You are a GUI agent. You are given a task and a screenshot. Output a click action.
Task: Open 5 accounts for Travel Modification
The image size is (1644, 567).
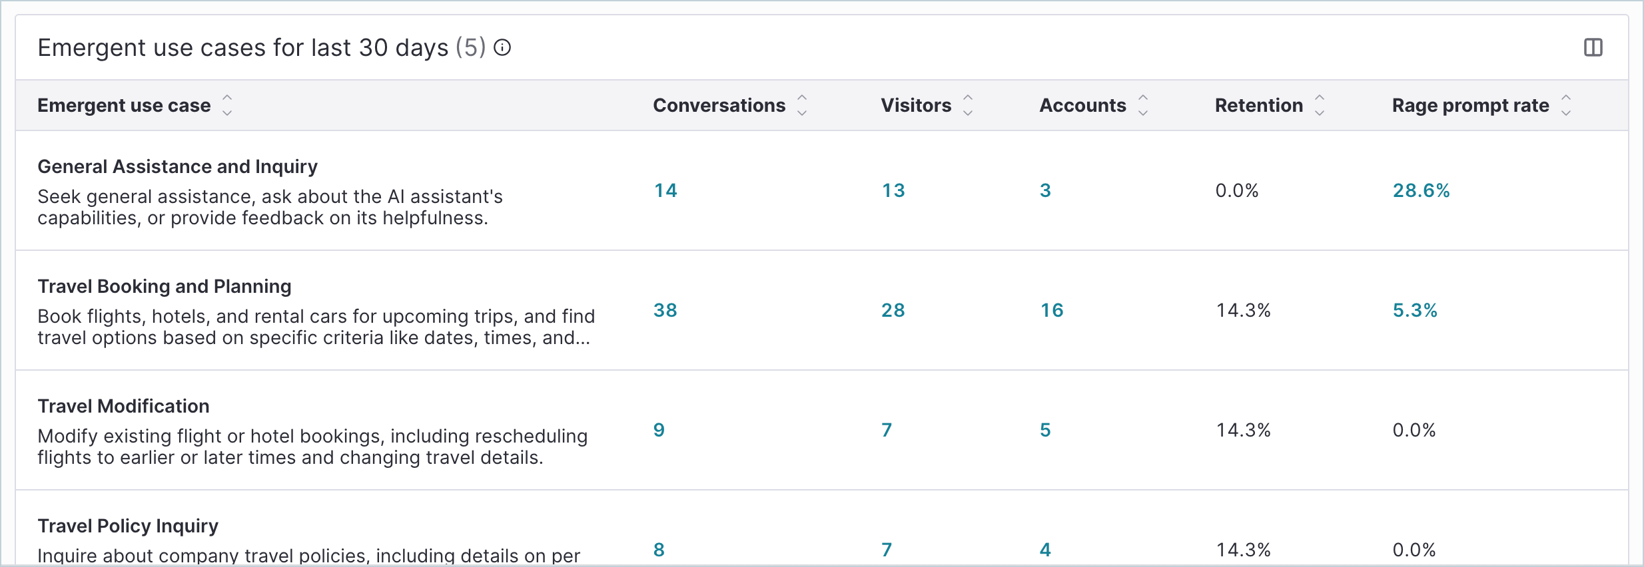(x=1046, y=430)
